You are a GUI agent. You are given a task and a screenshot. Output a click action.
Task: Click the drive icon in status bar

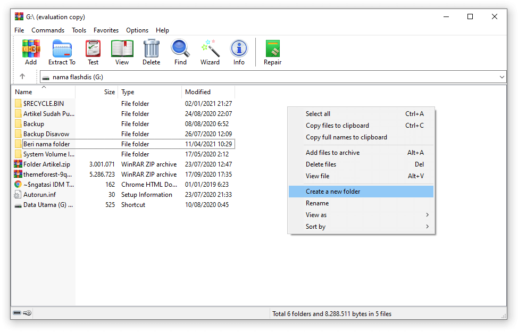(x=17, y=313)
